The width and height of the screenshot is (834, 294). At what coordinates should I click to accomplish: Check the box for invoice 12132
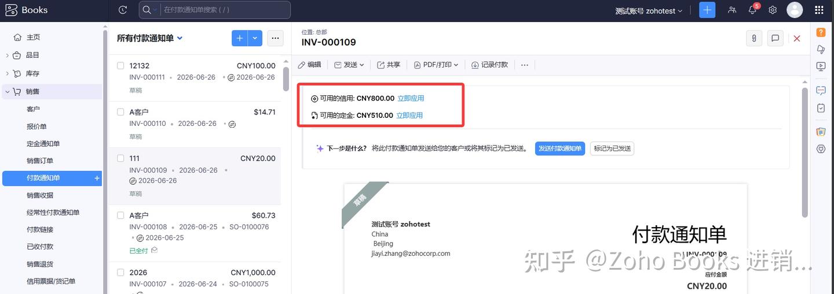pyautogui.click(x=120, y=66)
